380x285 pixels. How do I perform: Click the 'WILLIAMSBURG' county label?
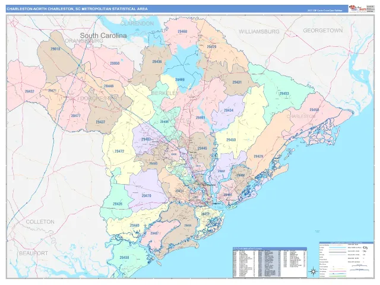(259, 31)
